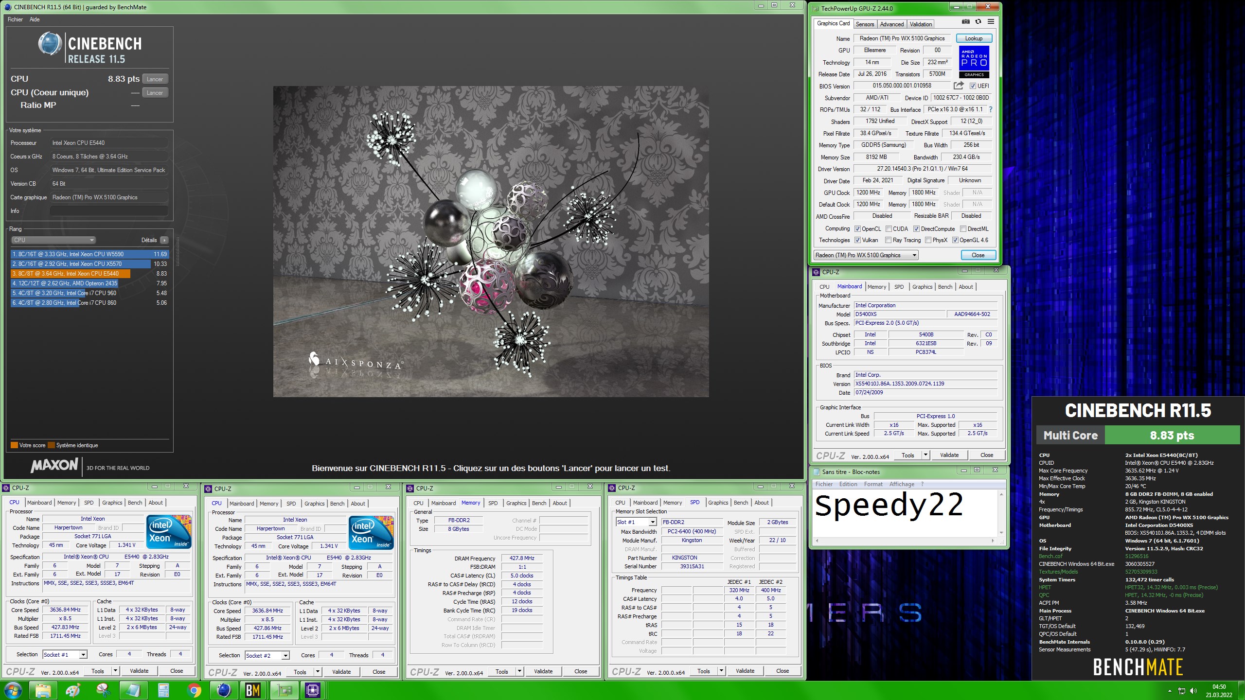Image resolution: width=1245 pixels, height=700 pixels.
Task: Click the Lookup button in GPU-Z
Action: (x=974, y=38)
